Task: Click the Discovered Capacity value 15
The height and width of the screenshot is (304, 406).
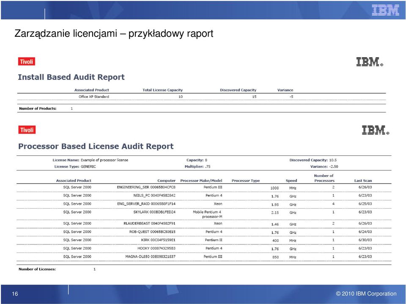Action: click(254, 97)
